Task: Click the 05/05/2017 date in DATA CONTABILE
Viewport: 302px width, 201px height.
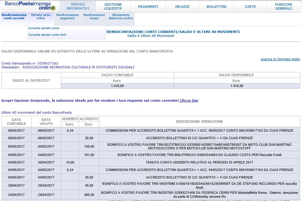Action: click(x=16, y=146)
